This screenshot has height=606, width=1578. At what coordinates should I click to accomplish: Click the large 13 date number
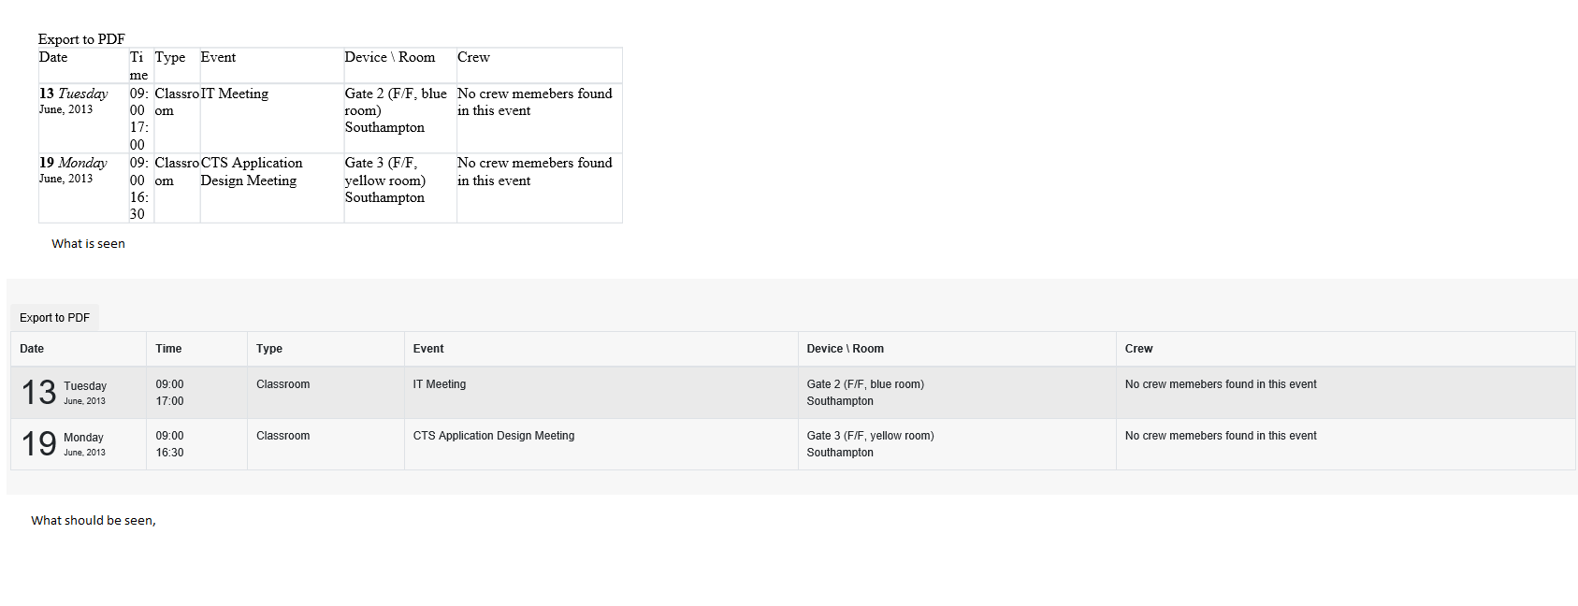[39, 393]
